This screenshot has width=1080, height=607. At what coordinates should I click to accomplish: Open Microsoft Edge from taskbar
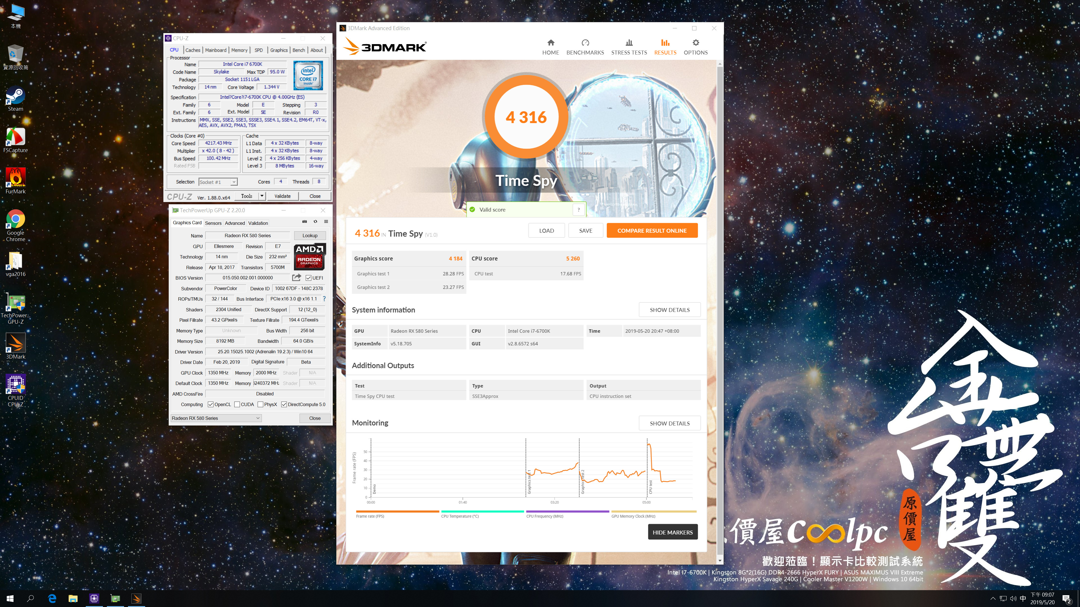(x=52, y=598)
